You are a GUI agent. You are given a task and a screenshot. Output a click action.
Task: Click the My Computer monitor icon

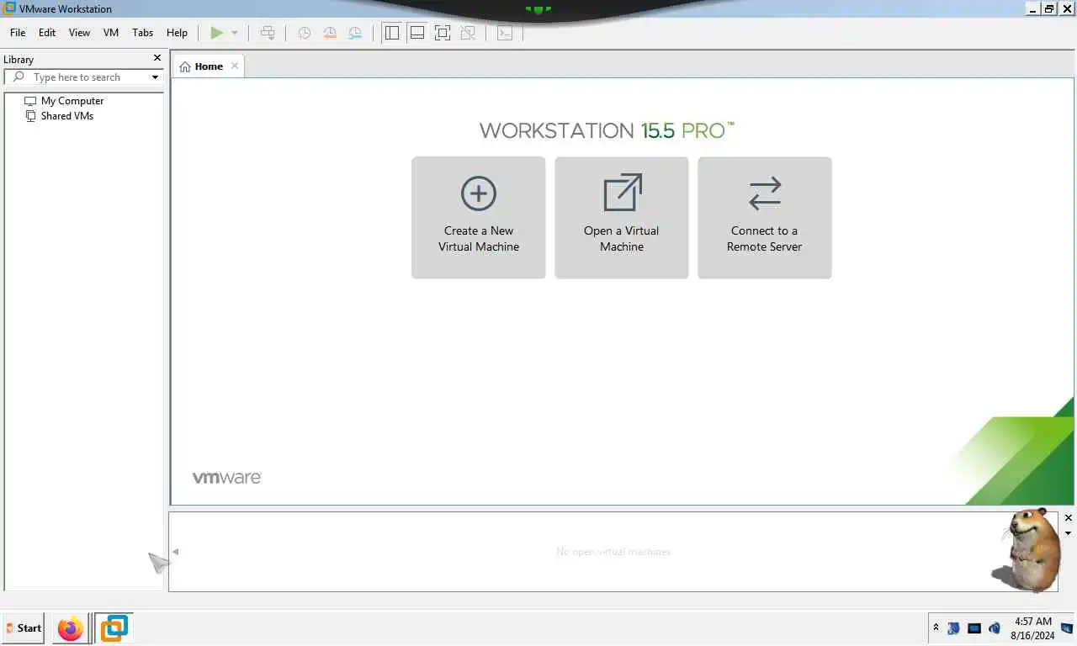(30, 101)
